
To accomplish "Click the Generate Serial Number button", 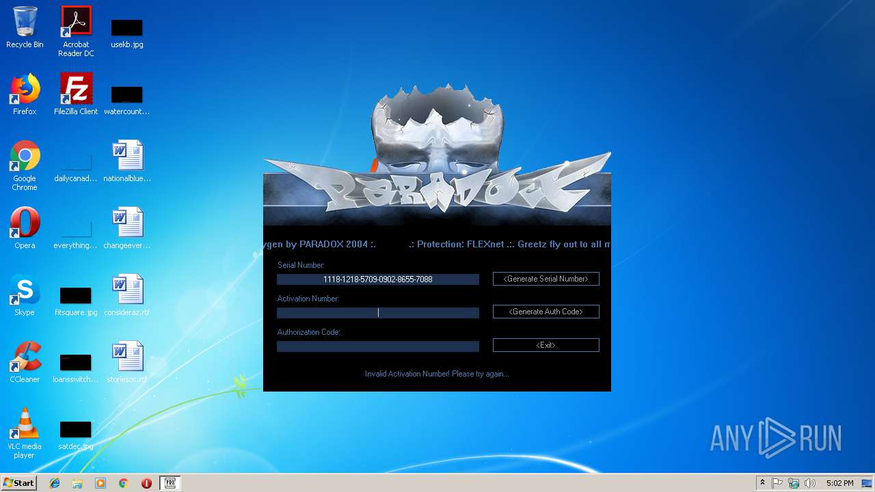I will click(x=546, y=279).
